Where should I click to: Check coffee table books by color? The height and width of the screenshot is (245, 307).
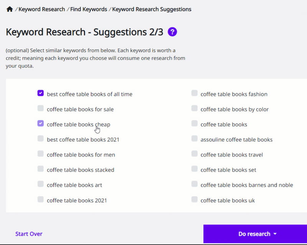click(x=195, y=108)
